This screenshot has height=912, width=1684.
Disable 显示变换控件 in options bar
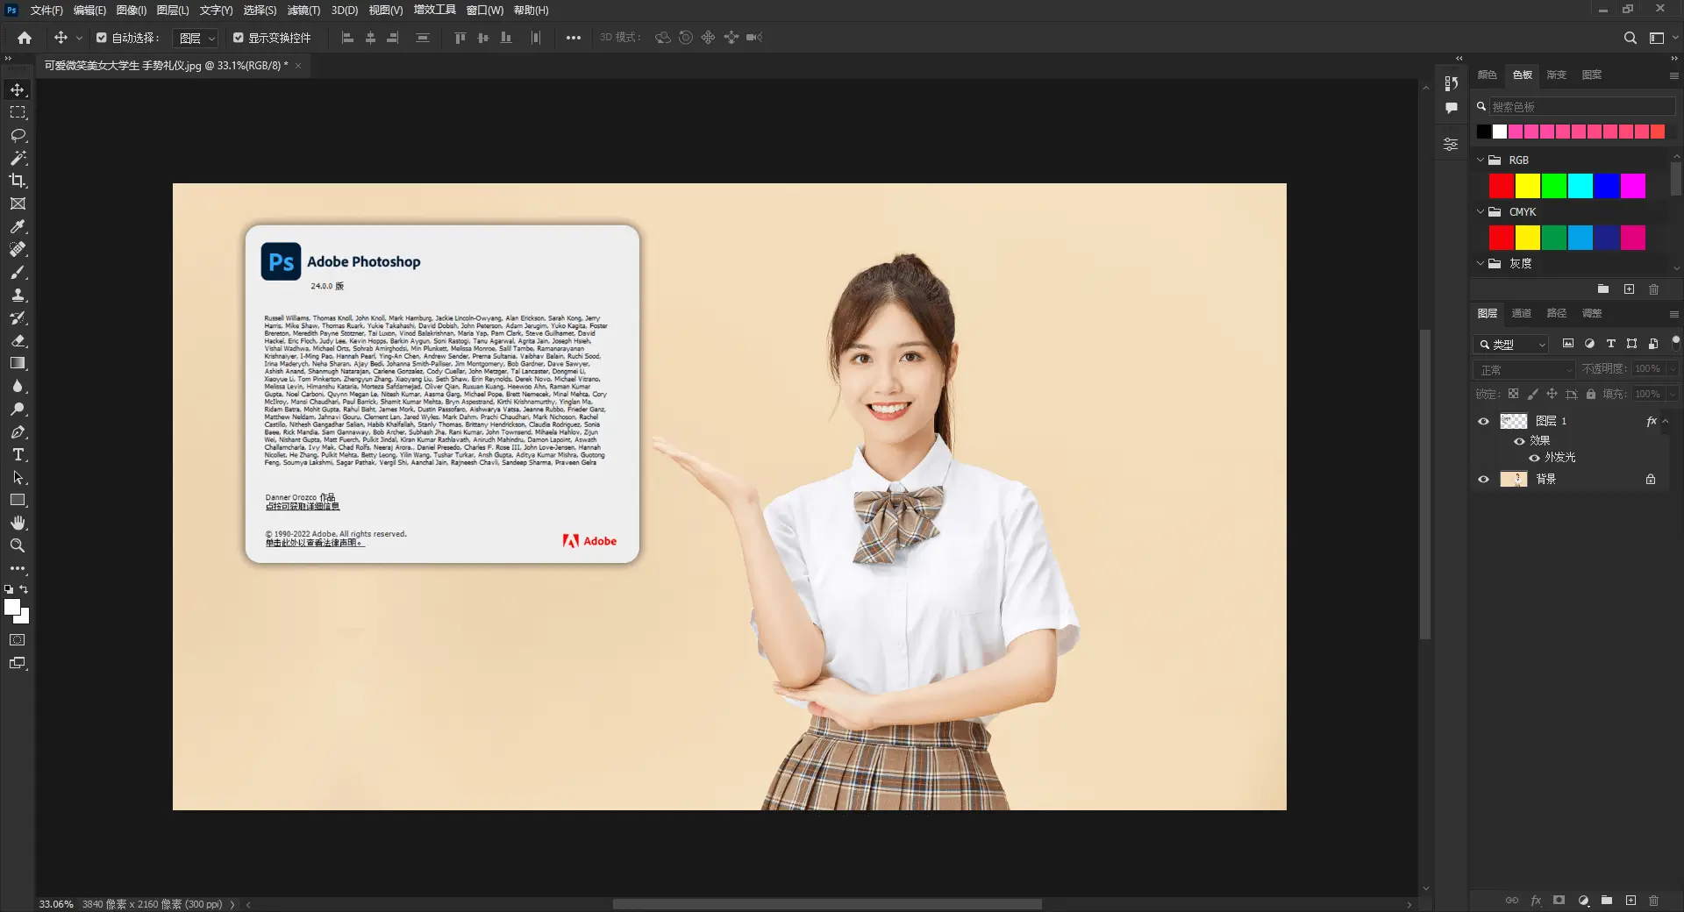(238, 38)
